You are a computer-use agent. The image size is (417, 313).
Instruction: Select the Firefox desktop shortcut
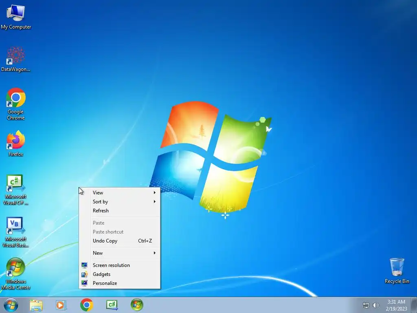point(16,144)
